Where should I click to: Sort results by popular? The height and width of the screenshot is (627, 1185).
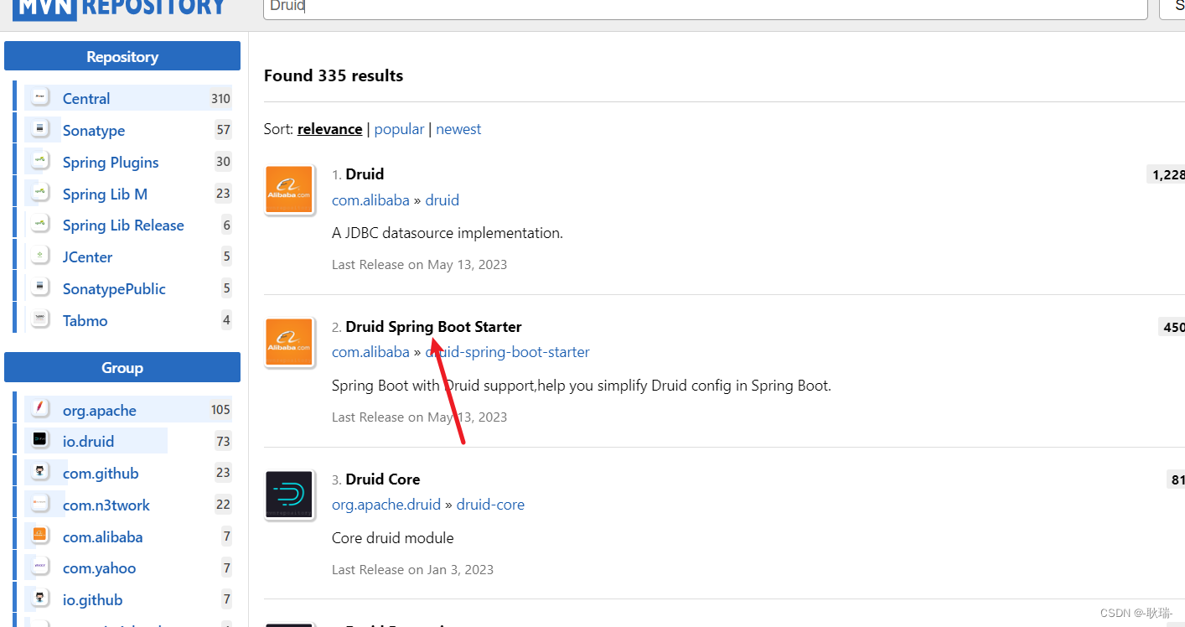click(x=399, y=129)
